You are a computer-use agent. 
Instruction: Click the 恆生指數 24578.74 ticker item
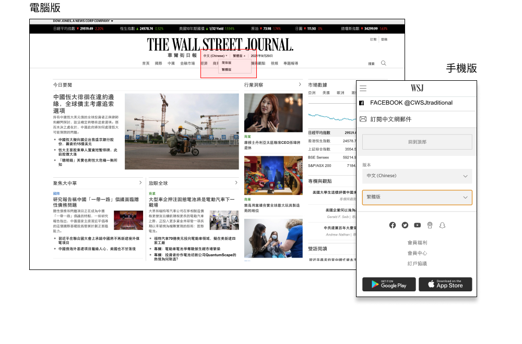coord(141,29)
